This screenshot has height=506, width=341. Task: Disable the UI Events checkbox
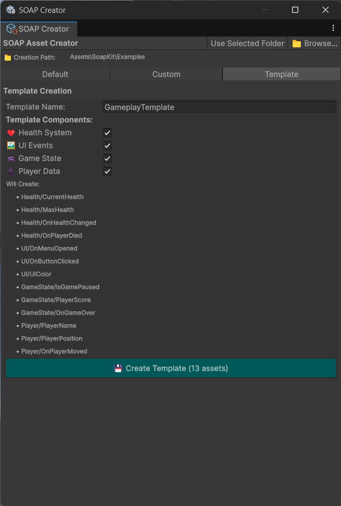click(107, 146)
